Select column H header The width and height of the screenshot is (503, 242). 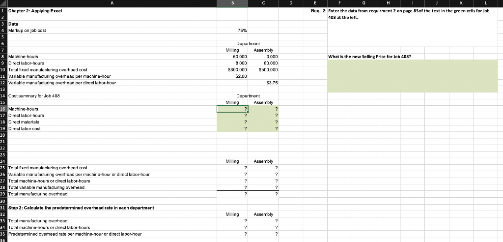click(388, 3)
